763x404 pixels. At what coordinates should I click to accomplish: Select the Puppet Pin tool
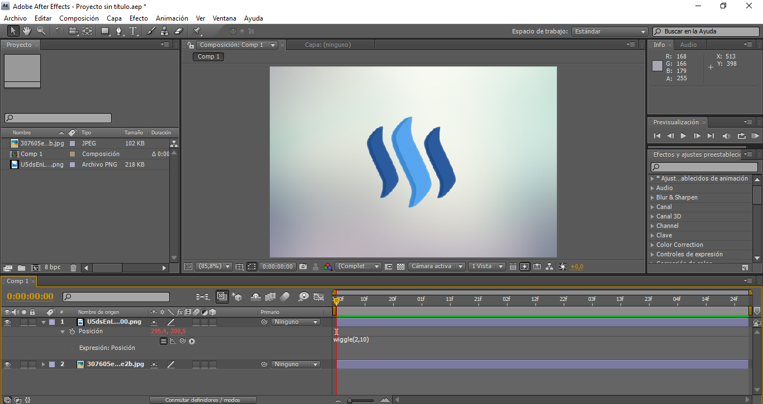pos(197,31)
